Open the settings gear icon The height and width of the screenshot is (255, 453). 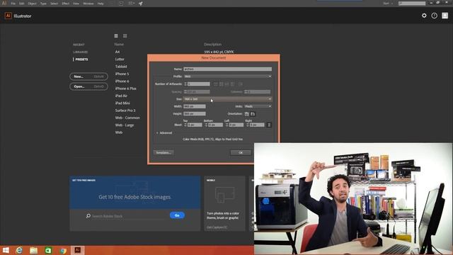pyautogui.click(x=424, y=16)
